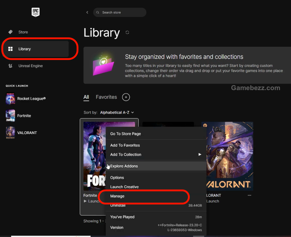Image resolution: width=291 pixels, height=237 pixels.
Task: Click the Library grid icon
Action: [10, 49]
